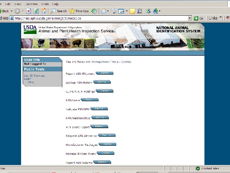Click Demo button for NPN Relationships
This screenshot has height=173, width=230.
100,118
